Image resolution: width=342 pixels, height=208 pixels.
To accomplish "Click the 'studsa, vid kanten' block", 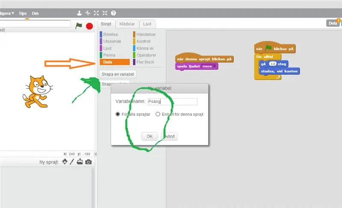I will point(279,71).
